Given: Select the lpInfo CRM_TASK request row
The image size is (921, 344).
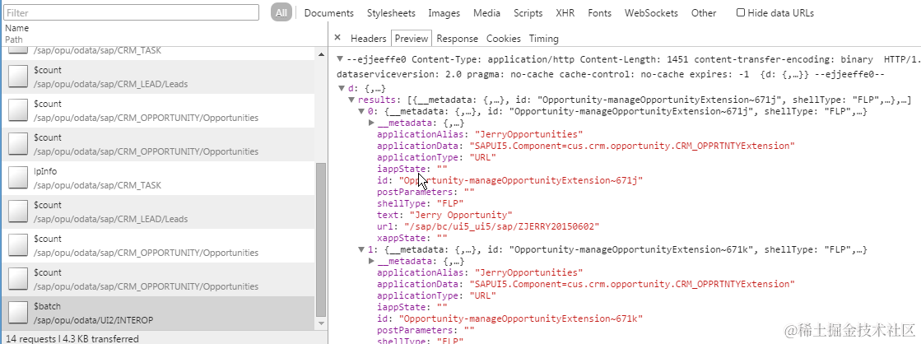Looking at the screenshot, I should 158,179.
